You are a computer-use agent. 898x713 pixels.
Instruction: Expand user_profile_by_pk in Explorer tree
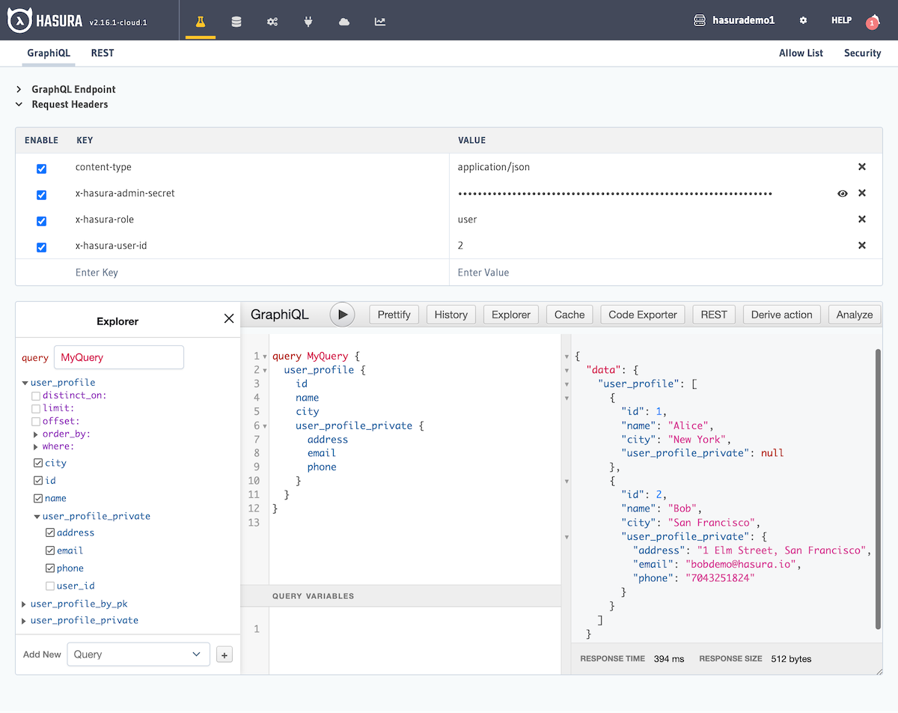click(25, 604)
